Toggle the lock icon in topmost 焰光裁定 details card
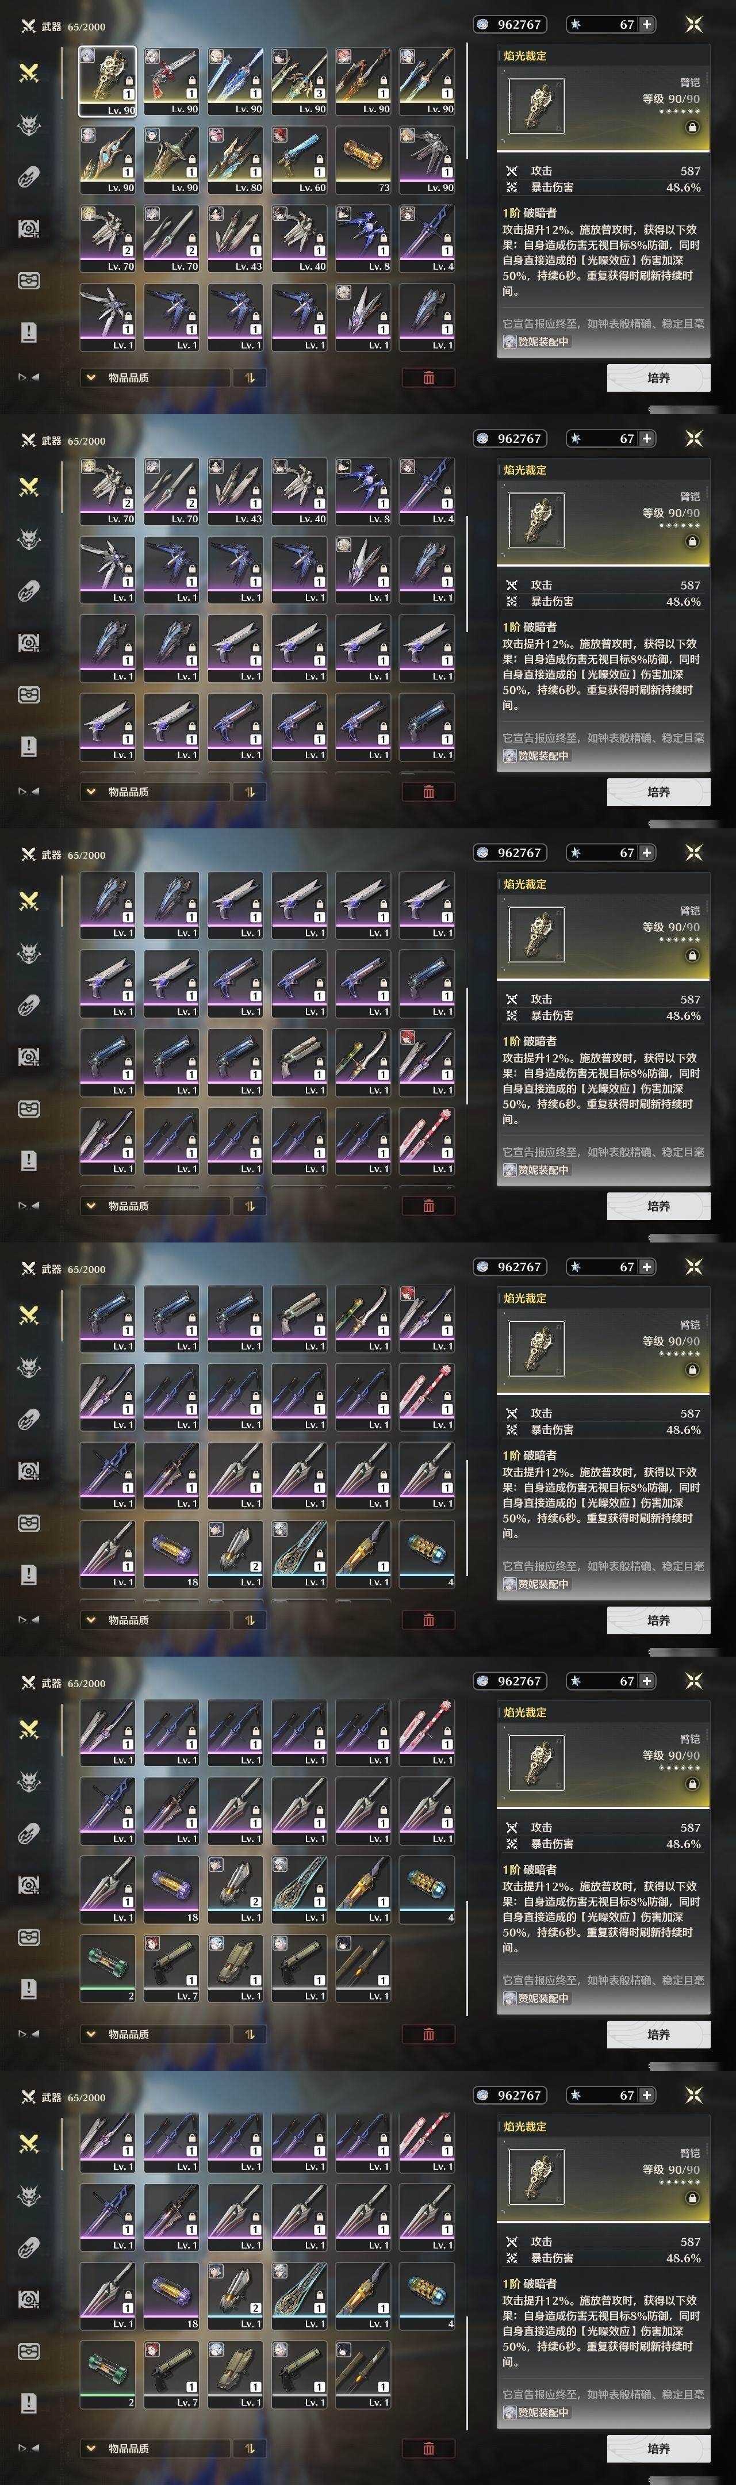This screenshot has width=736, height=2485. 692,127
